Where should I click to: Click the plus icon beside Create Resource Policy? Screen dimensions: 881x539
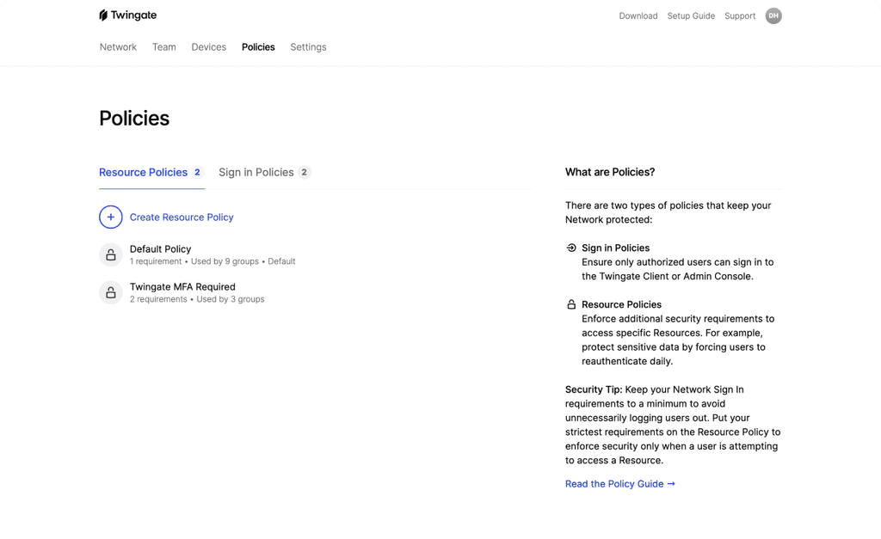pyautogui.click(x=110, y=217)
